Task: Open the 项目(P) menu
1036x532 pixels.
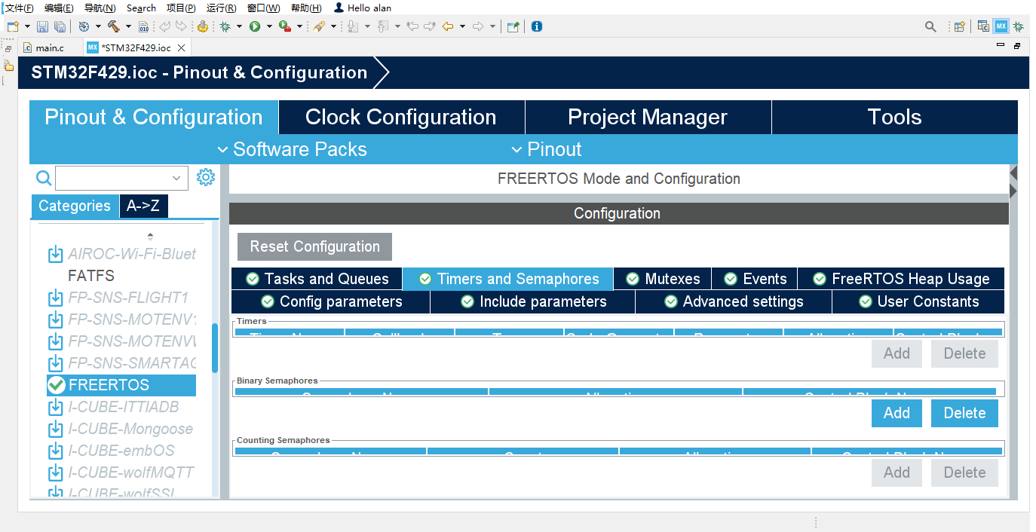Action: coord(181,8)
